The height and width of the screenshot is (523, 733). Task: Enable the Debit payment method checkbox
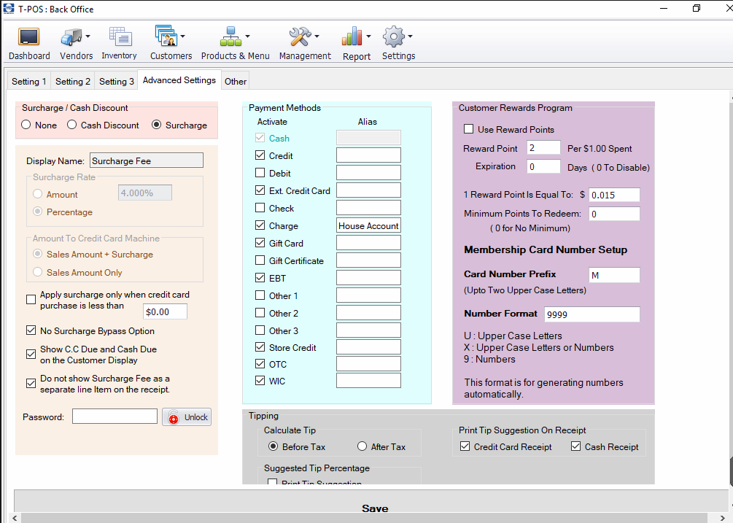click(x=260, y=174)
